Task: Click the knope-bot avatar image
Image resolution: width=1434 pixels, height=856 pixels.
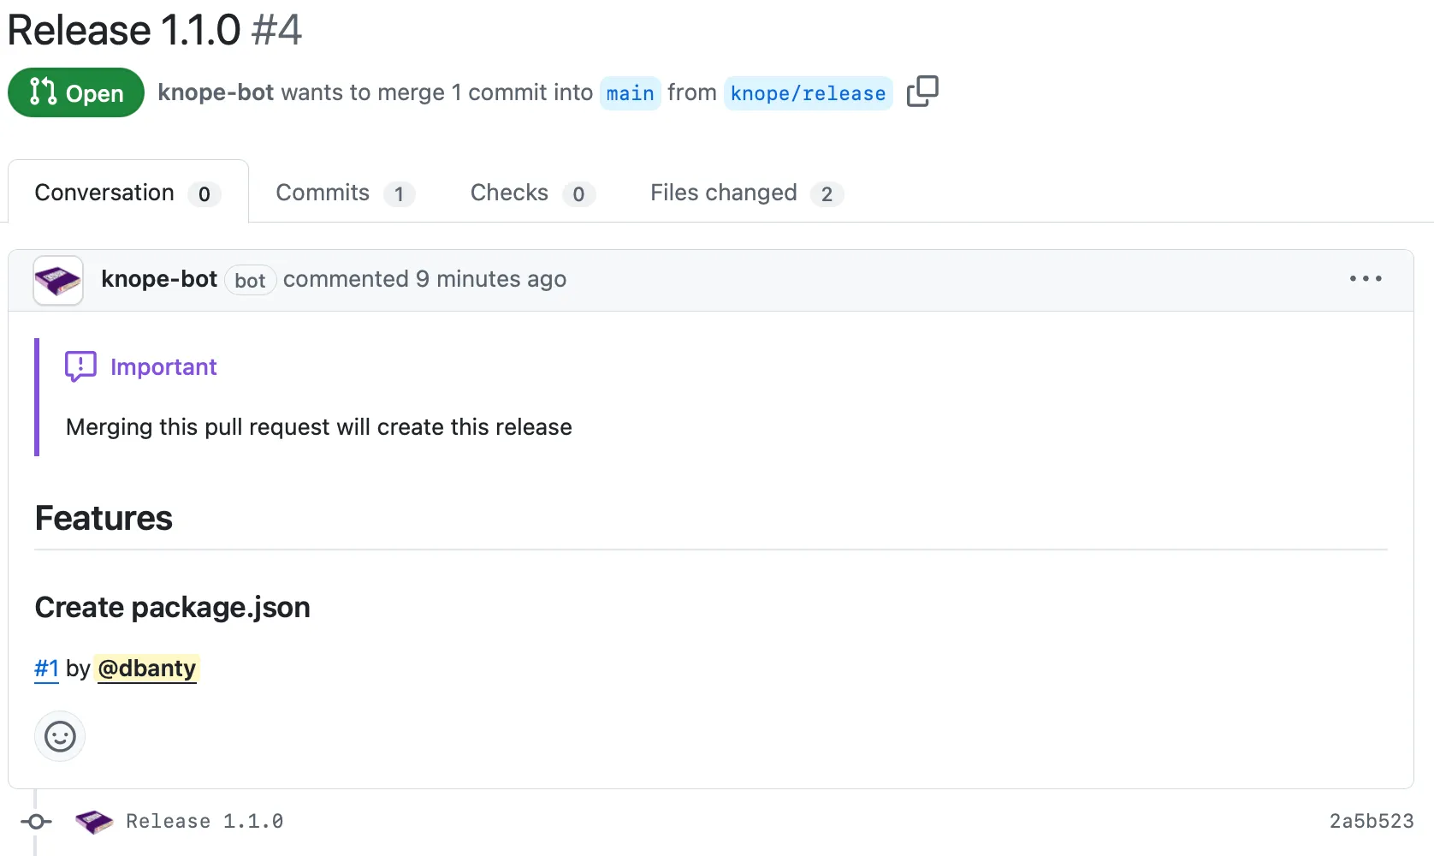Action: click(56, 280)
